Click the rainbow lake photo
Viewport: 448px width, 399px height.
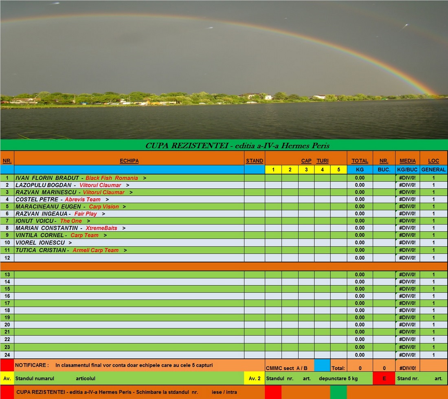coord(224,69)
